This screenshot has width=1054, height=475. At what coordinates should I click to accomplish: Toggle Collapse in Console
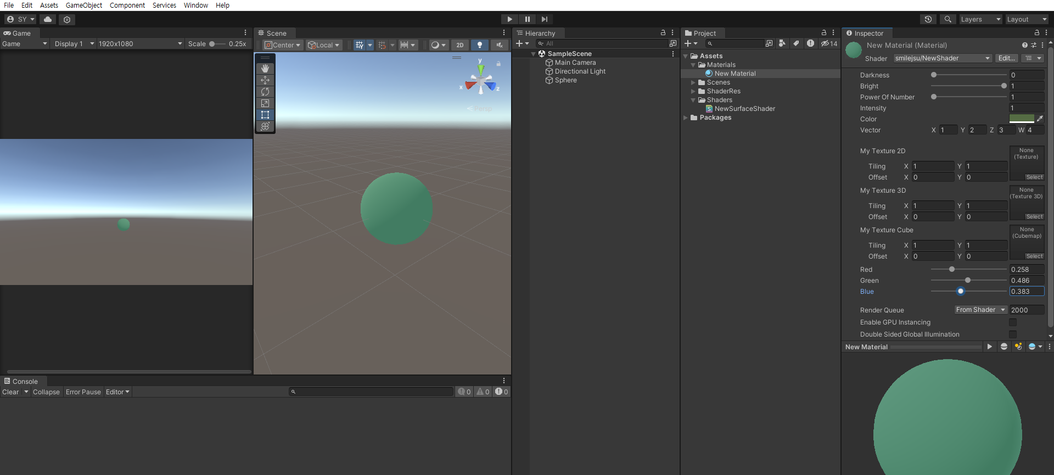tap(46, 392)
